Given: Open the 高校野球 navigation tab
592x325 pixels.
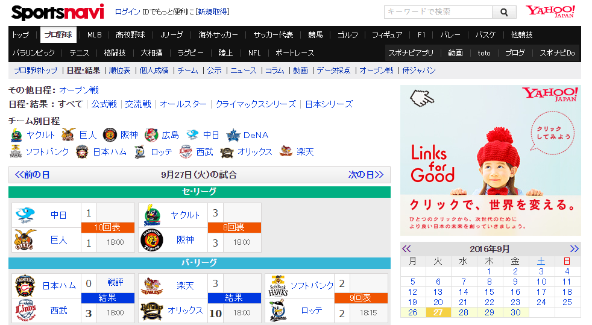Looking at the screenshot, I should 130,35.
